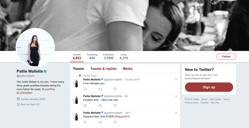Image resolution: width=249 pixels, height=128 pixels.
Task: Reply to the 'Love changes you.' tweet
Action: point(85,89)
